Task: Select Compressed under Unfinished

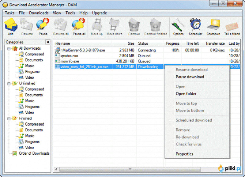Action: pyautogui.click(x=32, y=89)
